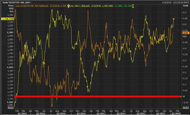This screenshot has width=190, height=115.
Task: Click the Q1 2017 quarter label
Action: 101,113
